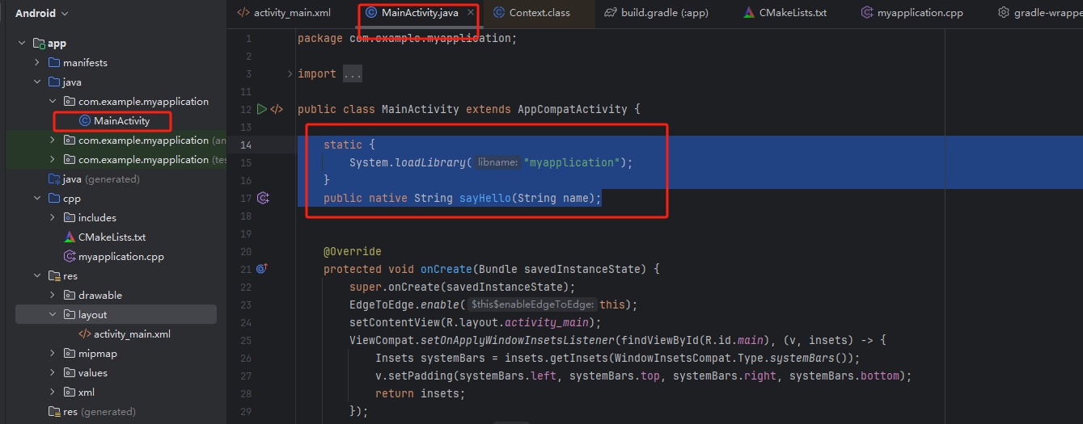Select the com.example.myapplication (tes...) package row
1083x424 pixels.
coord(116,160)
